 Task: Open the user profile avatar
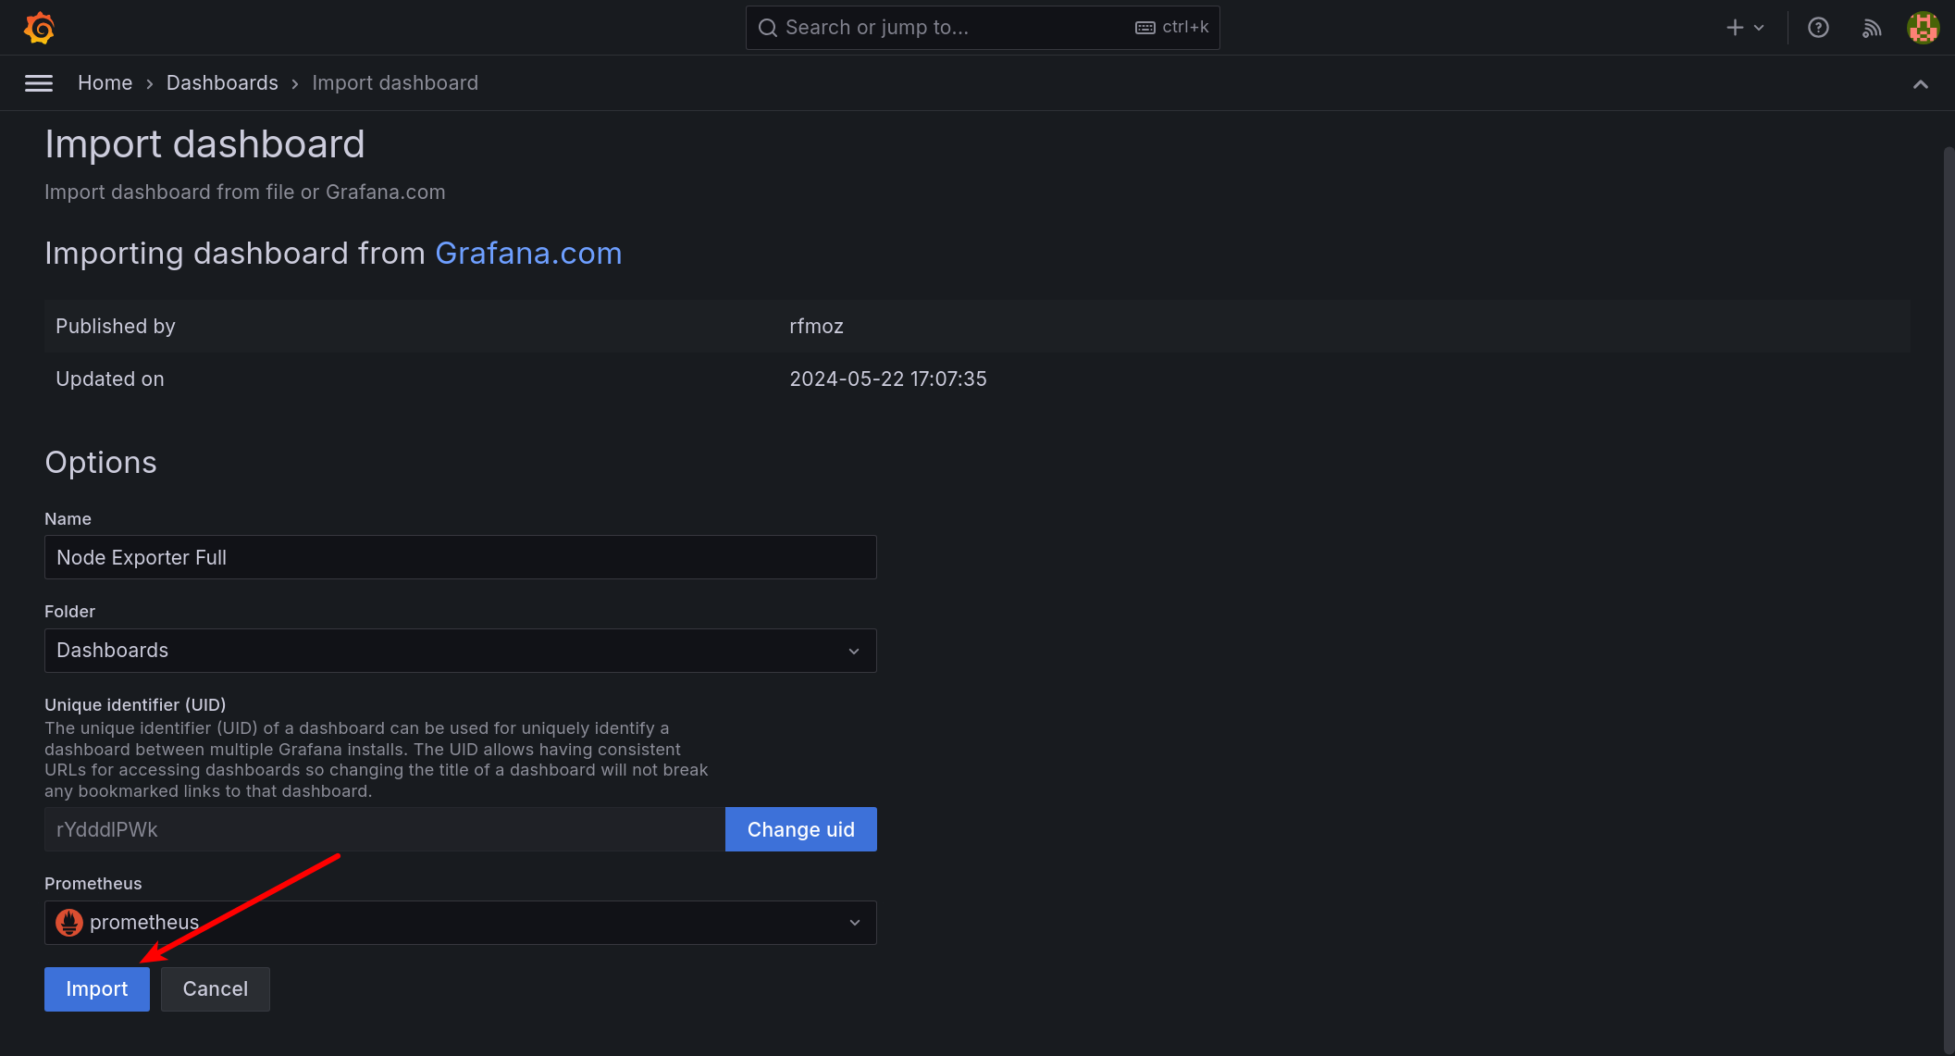click(x=1923, y=28)
